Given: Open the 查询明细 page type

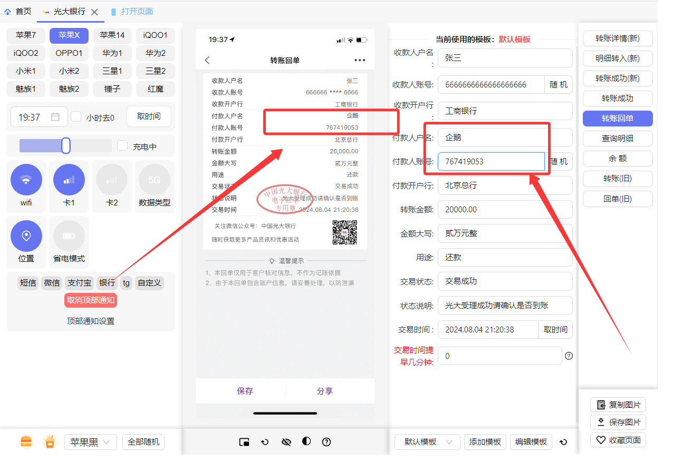Looking at the screenshot, I should 618,138.
